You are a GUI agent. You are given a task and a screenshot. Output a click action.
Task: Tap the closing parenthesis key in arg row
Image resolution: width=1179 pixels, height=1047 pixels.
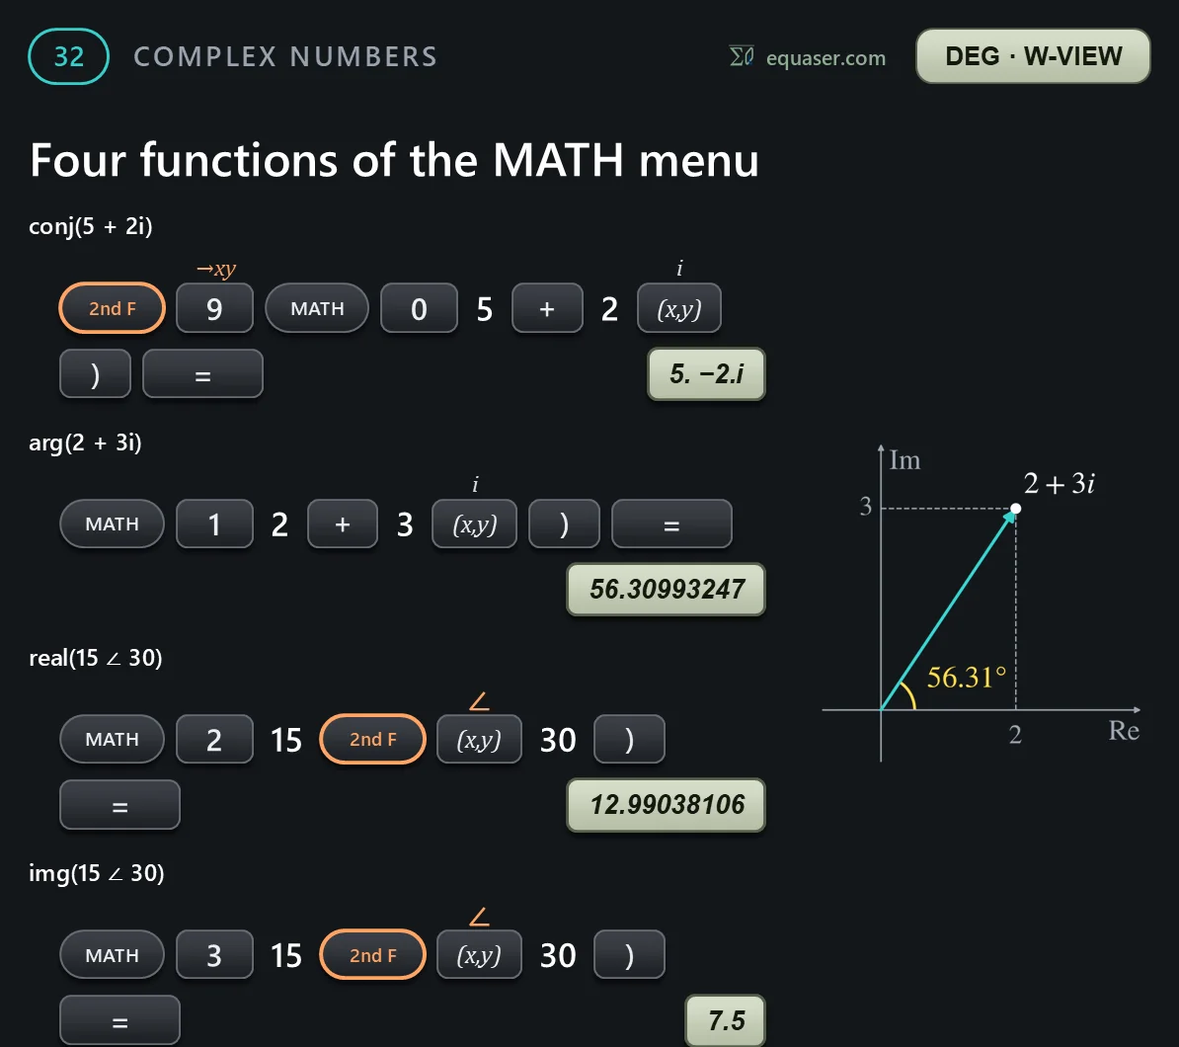(x=564, y=523)
